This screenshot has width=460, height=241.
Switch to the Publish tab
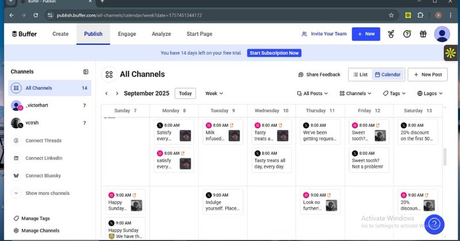tap(93, 34)
